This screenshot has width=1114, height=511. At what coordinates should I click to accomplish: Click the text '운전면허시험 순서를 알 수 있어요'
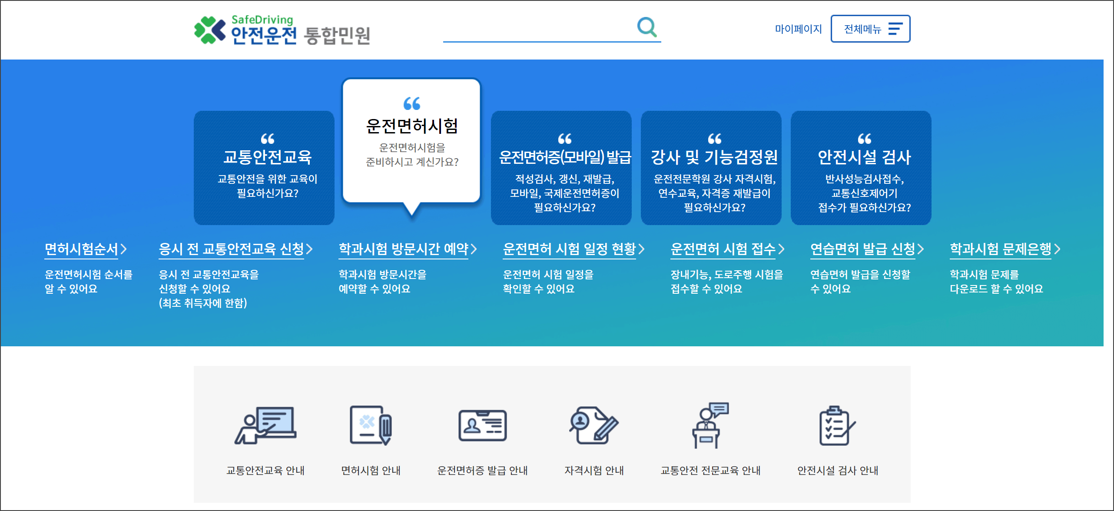(x=89, y=282)
